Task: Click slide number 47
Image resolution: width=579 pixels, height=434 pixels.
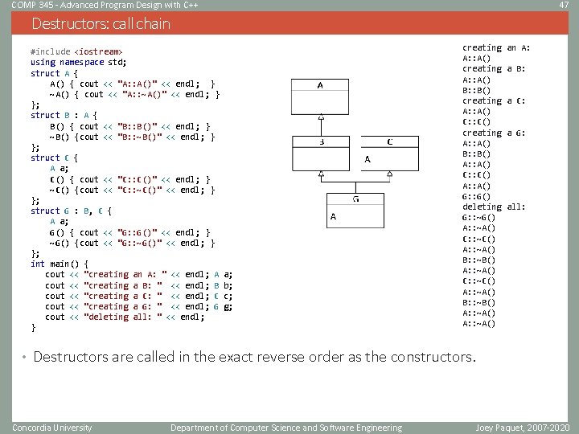Action: click(x=564, y=5)
